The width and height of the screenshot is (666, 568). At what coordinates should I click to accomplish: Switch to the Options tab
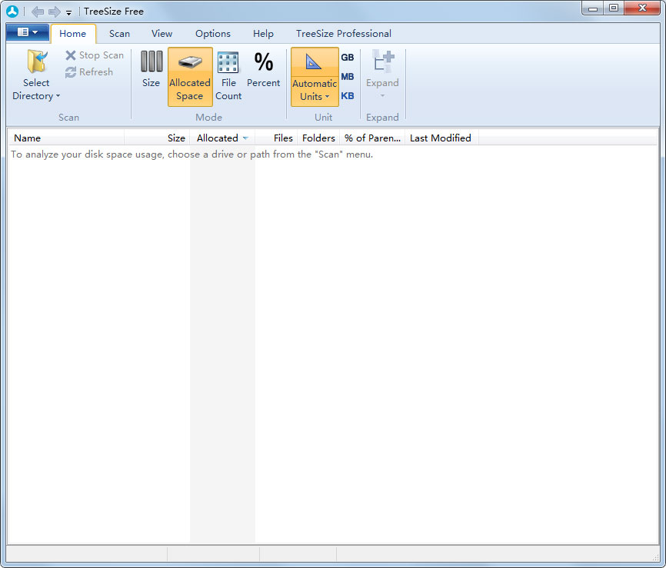pyautogui.click(x=212, y=34)
